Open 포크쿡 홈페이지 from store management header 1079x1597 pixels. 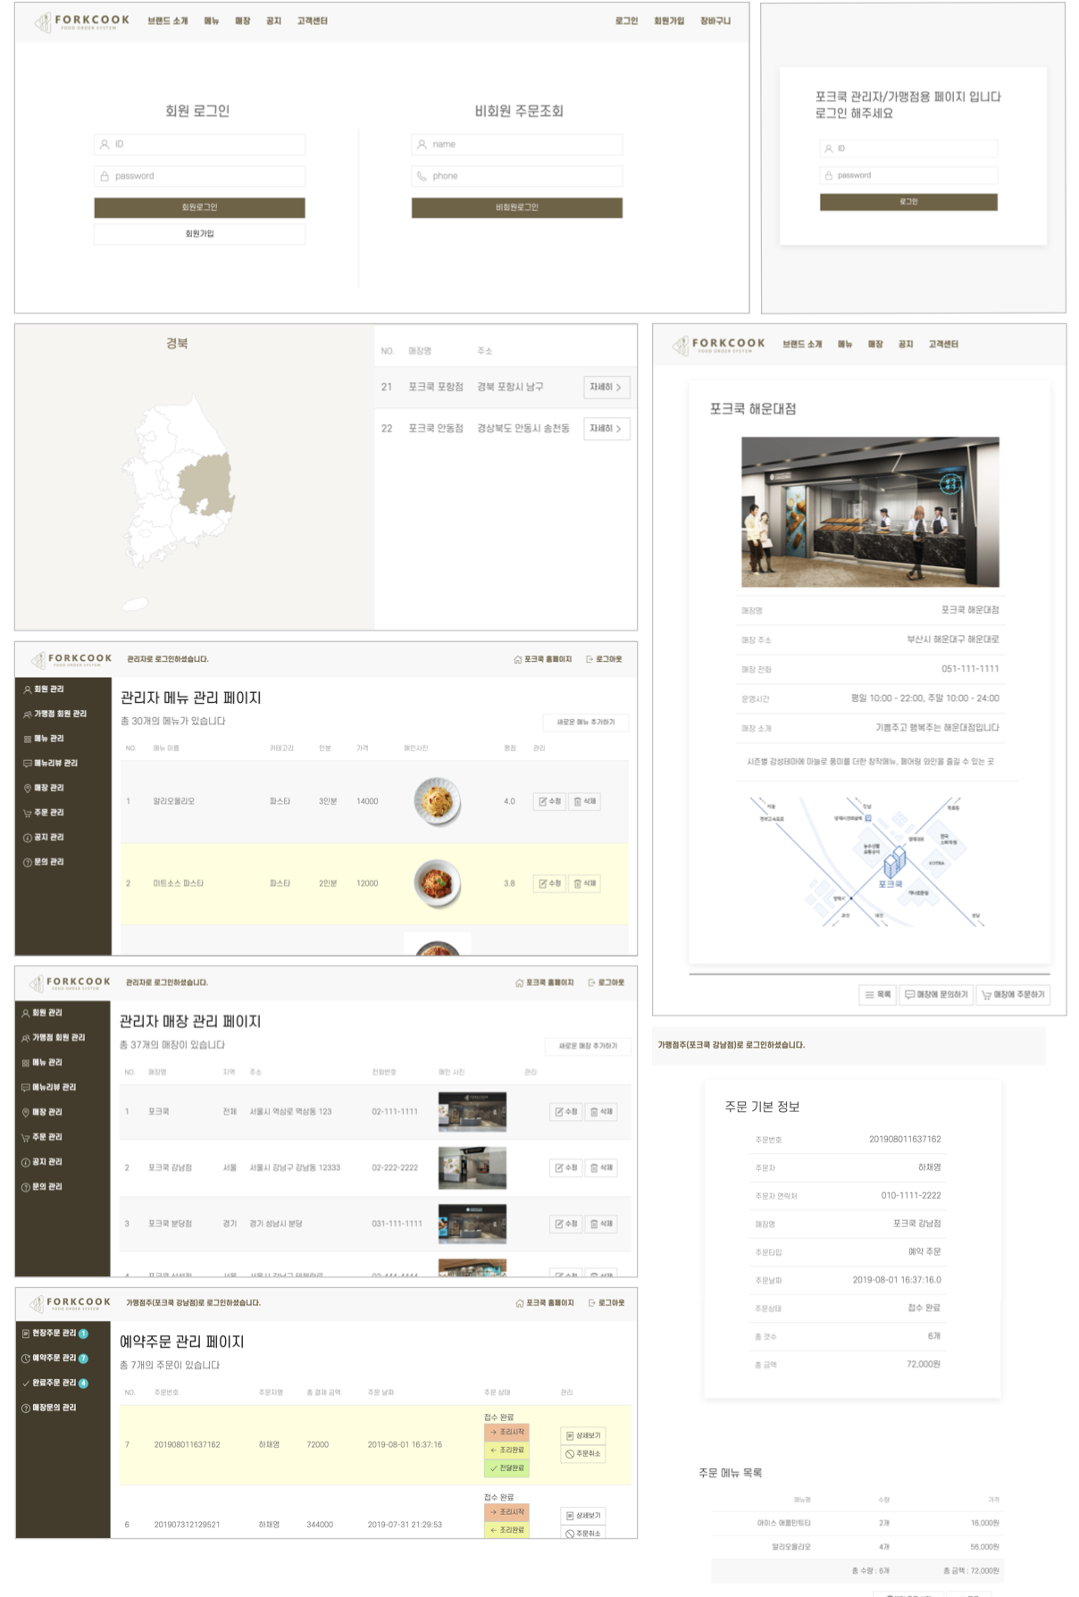(545, 982)
